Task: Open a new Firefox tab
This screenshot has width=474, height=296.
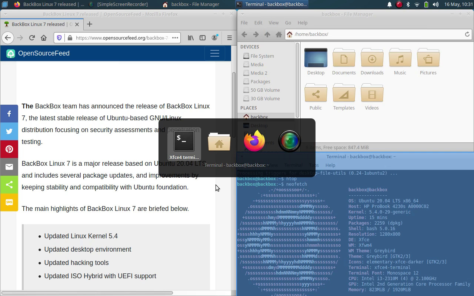Action: (x=89, y=24)
